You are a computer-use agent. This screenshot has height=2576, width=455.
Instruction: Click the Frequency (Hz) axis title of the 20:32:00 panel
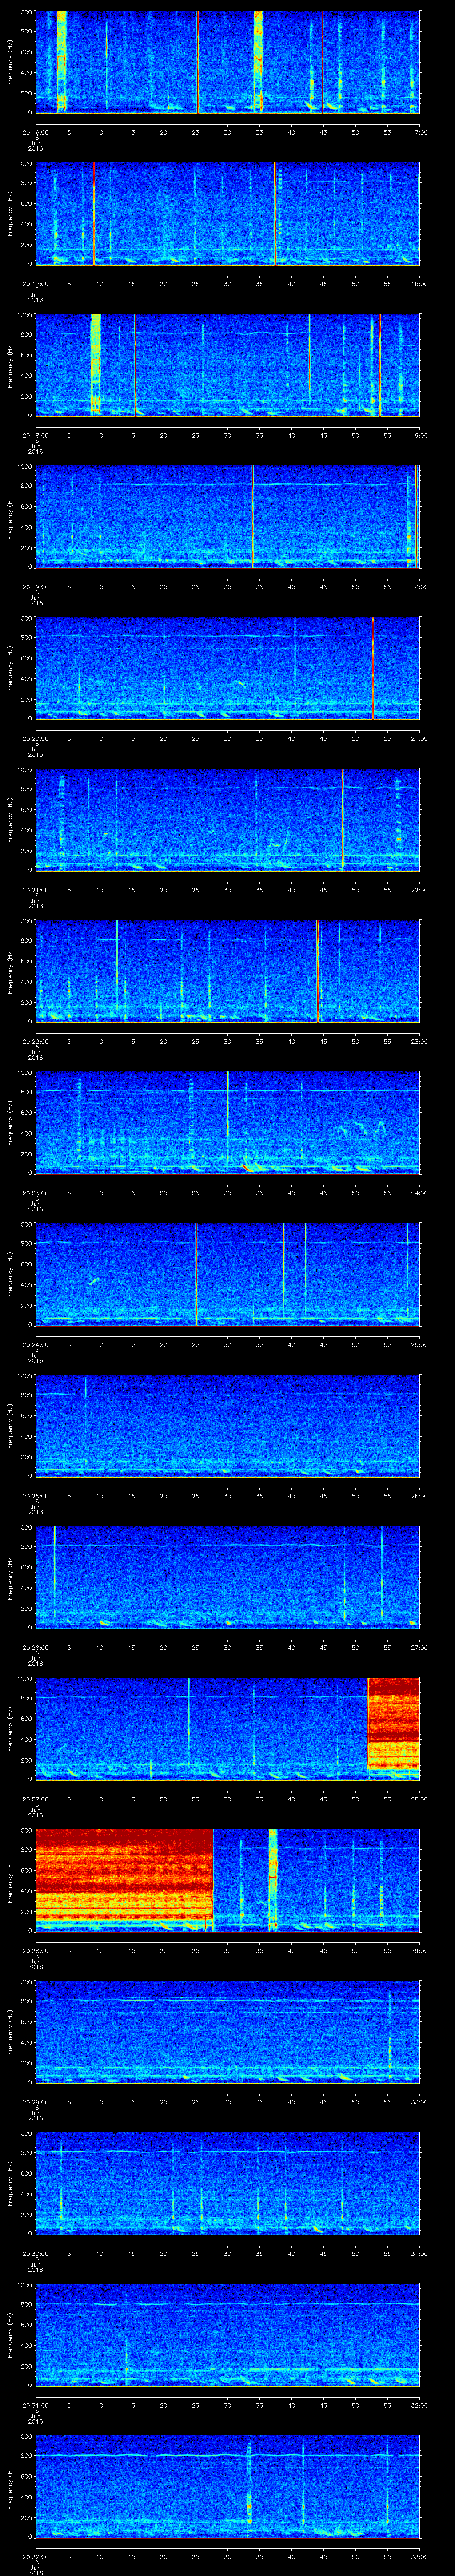point(10,2487)
